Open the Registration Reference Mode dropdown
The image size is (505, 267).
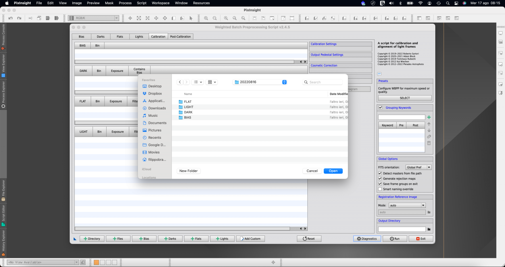(407, 205)
